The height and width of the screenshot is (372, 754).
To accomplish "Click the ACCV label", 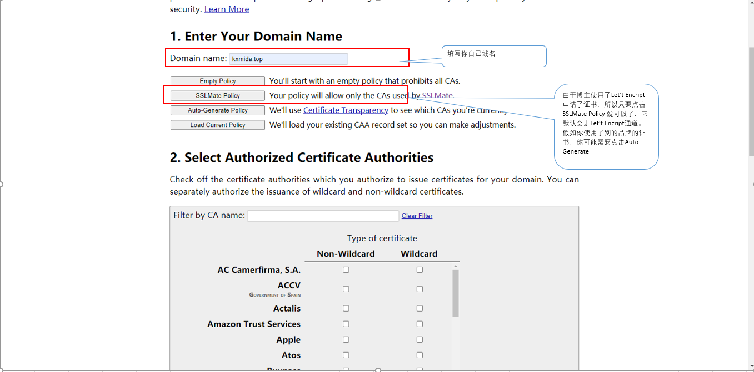I will [x=289, y=285].
